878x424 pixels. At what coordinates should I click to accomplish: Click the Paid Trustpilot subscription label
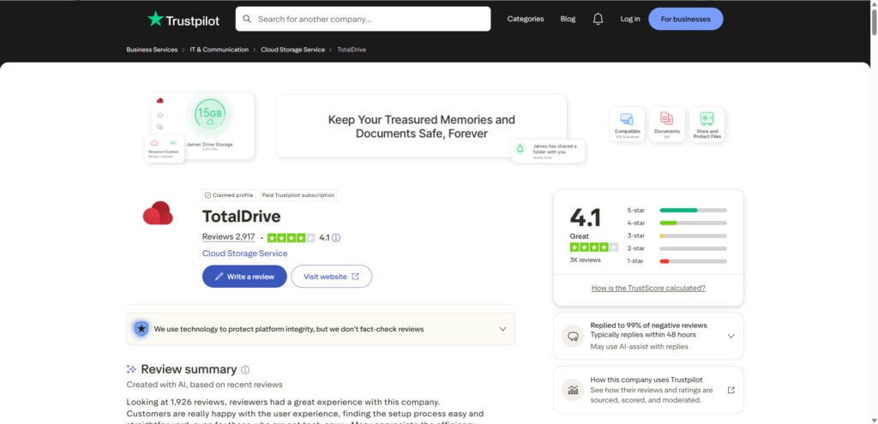tap(298, 195)
